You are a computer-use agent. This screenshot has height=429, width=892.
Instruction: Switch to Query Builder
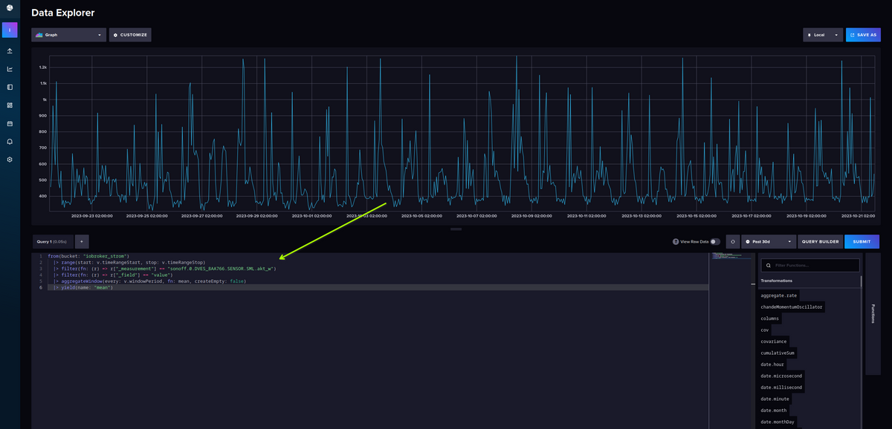pos(820,241)
